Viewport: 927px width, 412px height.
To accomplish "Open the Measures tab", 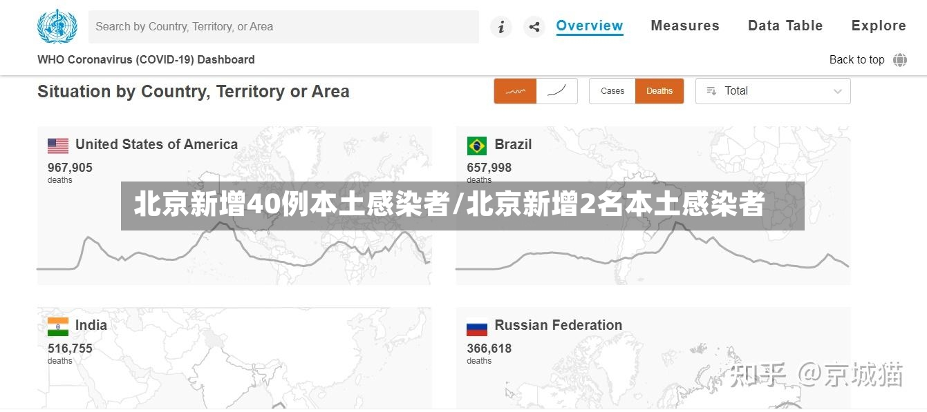I will coord(685,26).
